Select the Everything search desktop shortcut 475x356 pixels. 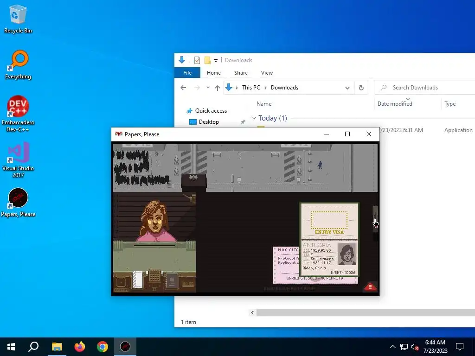[x=18, y=65]
